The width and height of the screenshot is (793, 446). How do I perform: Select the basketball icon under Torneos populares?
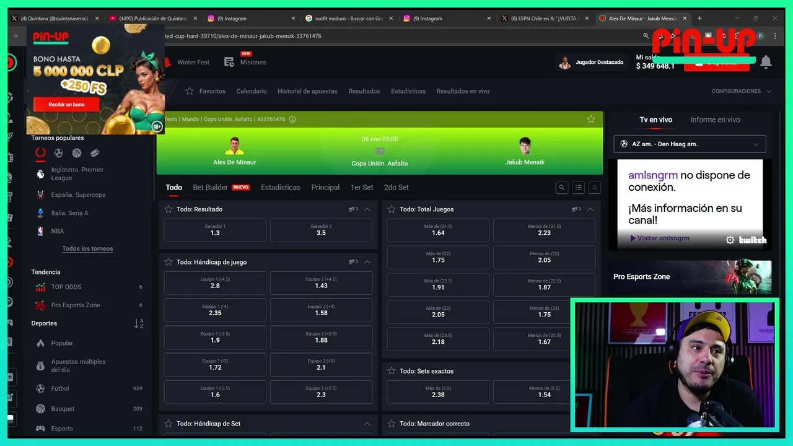point(77,153)
